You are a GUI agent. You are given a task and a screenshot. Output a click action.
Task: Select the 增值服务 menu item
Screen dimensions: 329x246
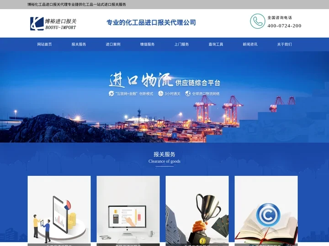[x=147, y=44]
